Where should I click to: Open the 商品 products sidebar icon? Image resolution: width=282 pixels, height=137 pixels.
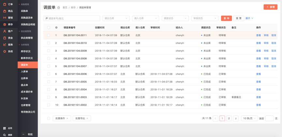[5, 11]
